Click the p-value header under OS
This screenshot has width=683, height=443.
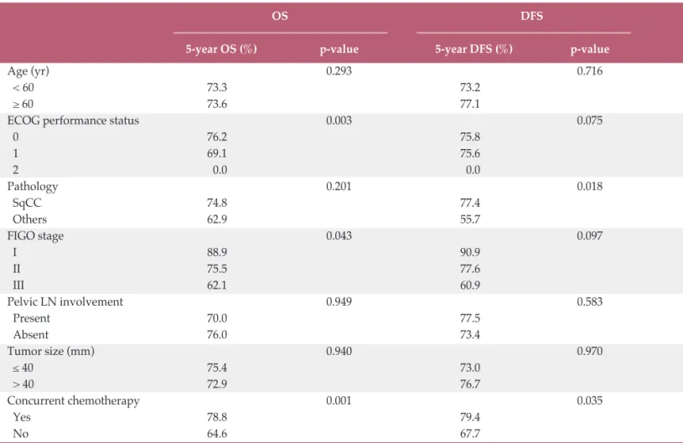[339, 49]
